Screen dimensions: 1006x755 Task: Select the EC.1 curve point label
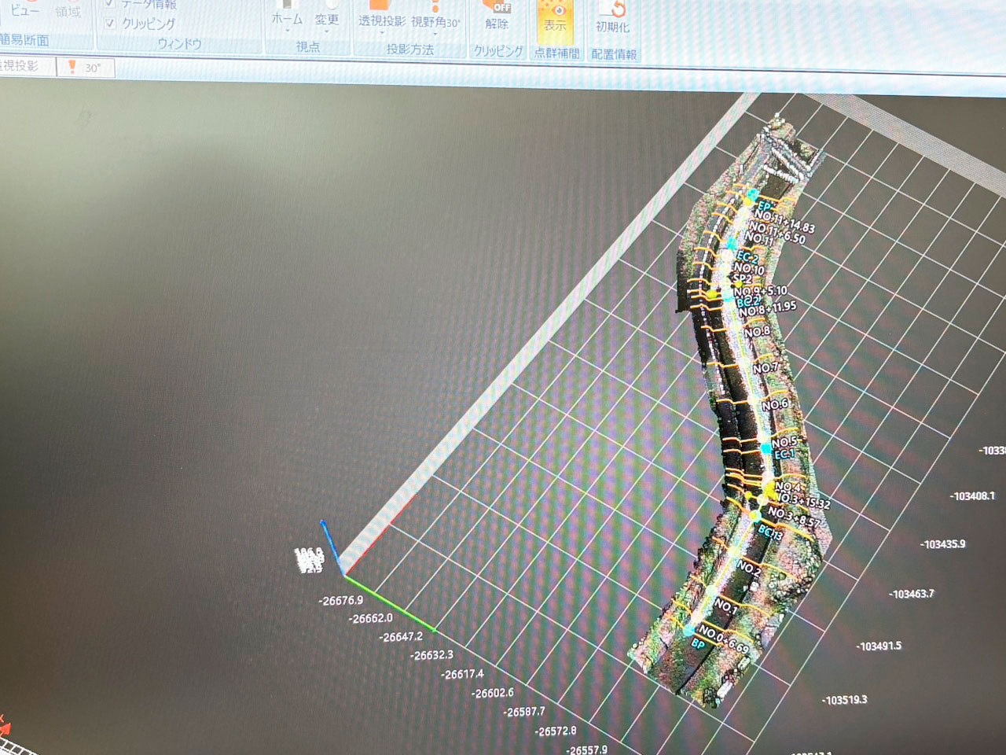click(x=784, y=455)
